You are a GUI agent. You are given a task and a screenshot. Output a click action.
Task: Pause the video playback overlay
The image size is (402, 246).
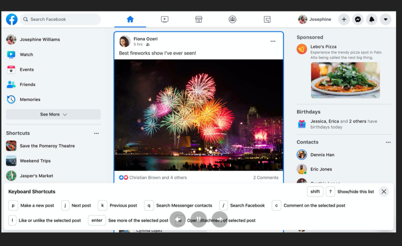coord(199,219)
